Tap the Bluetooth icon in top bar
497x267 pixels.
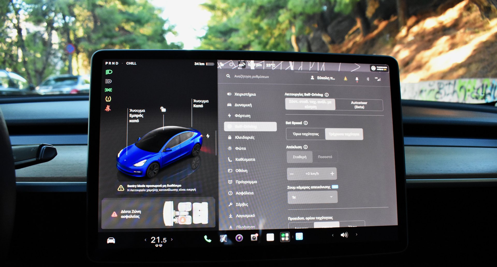[x=368, y=79]
